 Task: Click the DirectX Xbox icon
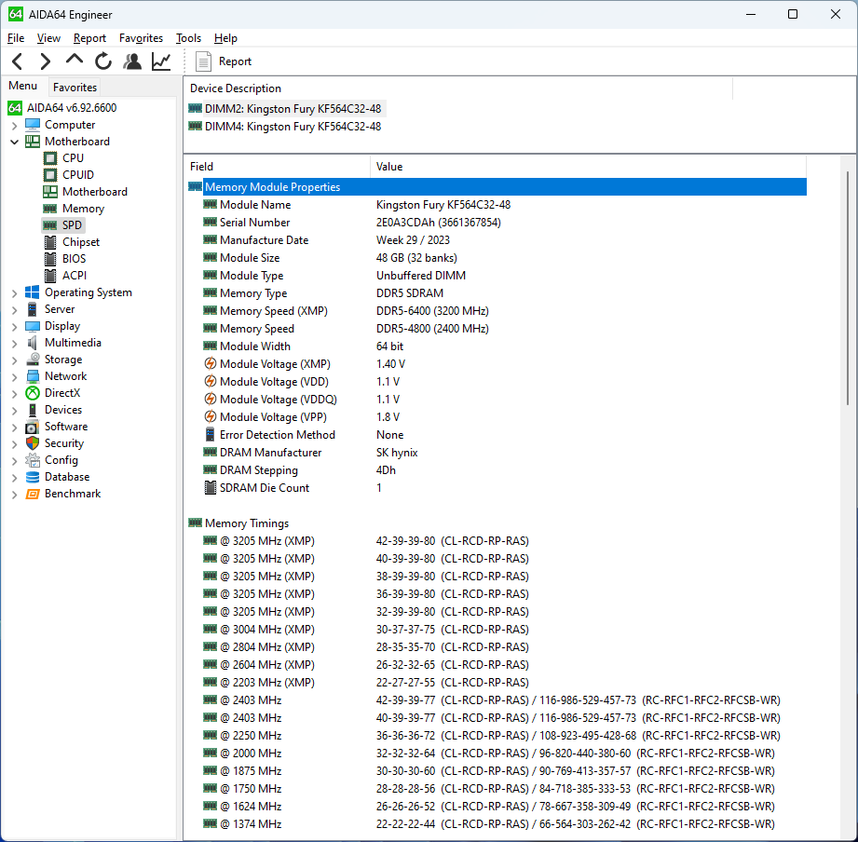tap(33, 393)
